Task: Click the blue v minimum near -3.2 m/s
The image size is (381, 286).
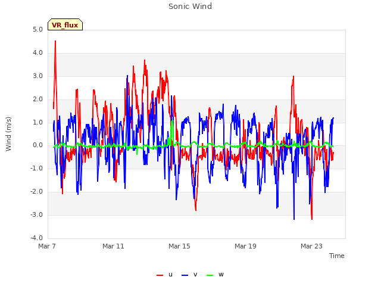Action: click(x=294, y=219)
